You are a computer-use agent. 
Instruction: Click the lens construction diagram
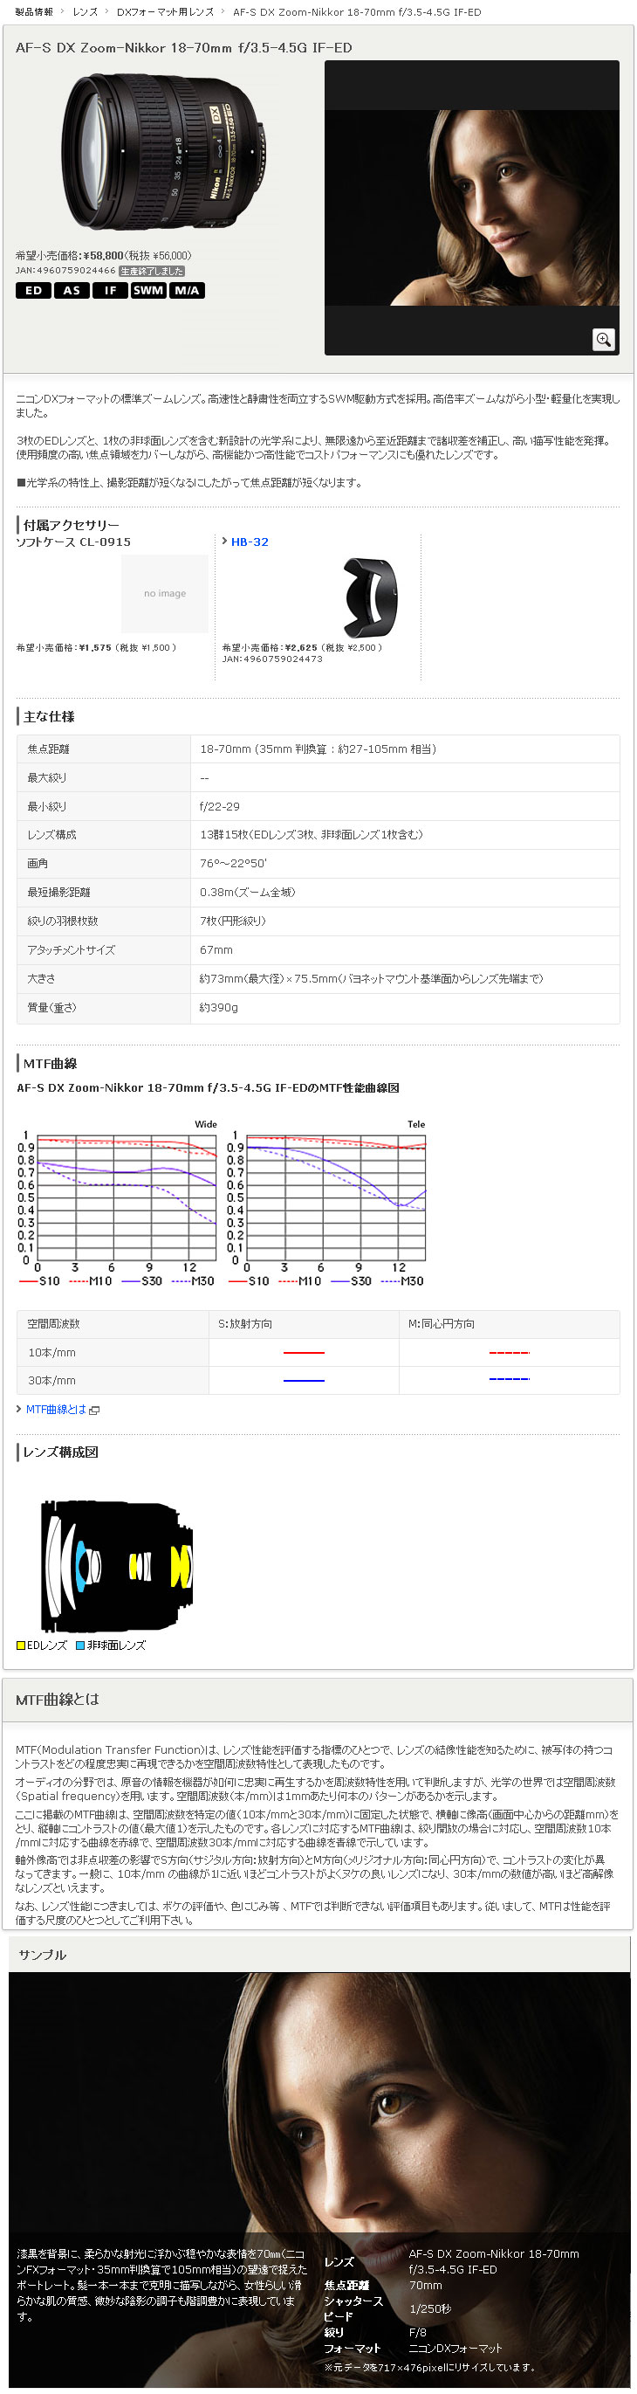point(117,1566)
